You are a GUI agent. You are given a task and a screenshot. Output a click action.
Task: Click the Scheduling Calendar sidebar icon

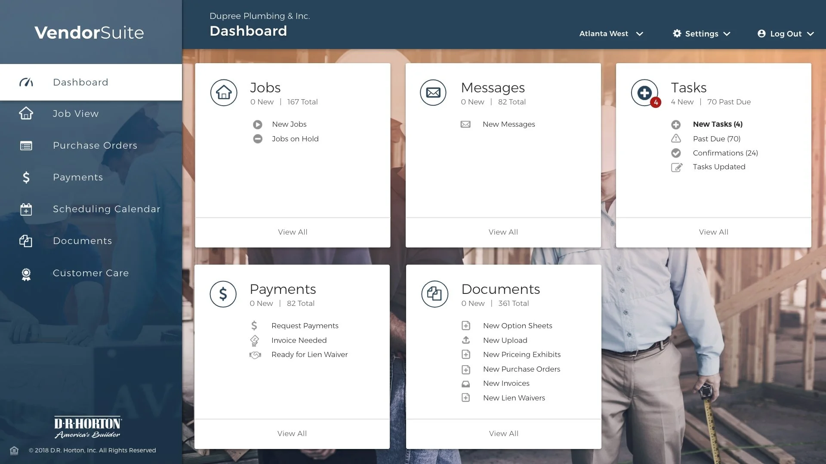pyautogui.click(x=26, y=209)
